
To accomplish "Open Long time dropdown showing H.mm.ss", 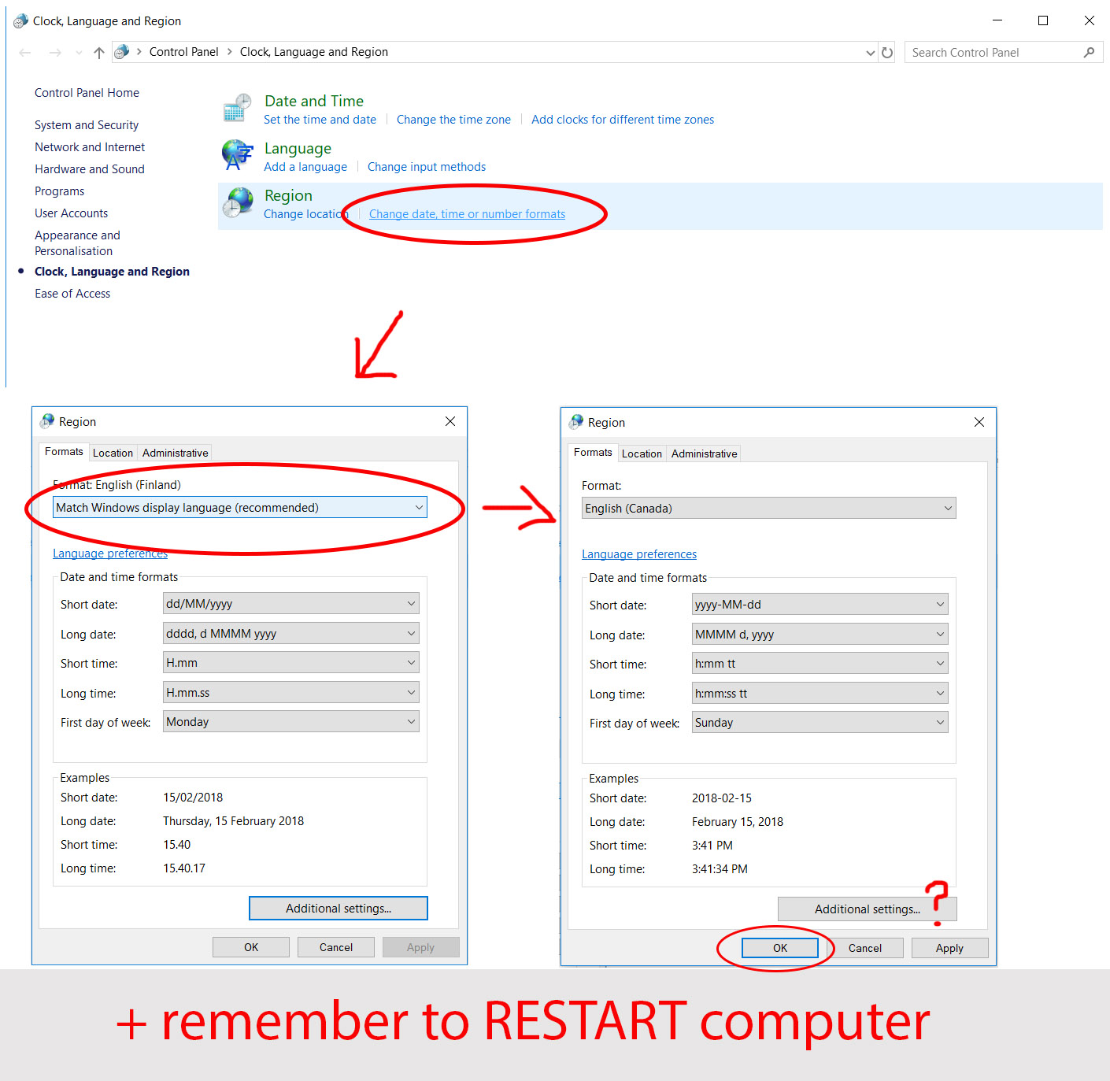I will pyautogui.click(x=291, y=693).
